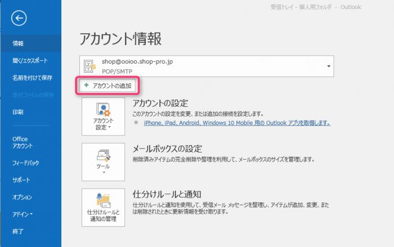Click the rules and alerts folder icon
The height and width of the screenshot is (247, 394).
[103, 200]
